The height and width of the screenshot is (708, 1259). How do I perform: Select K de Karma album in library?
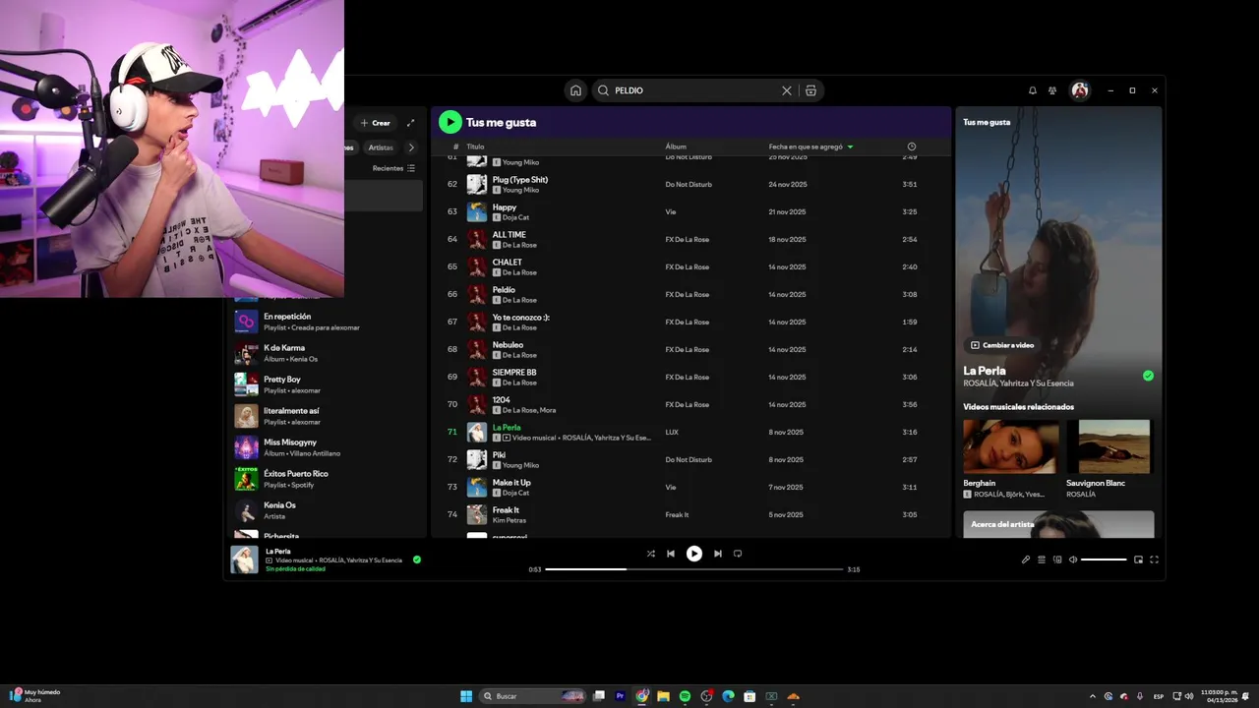tap(329, 353)
